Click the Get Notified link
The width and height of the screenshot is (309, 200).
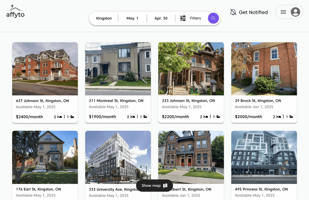pyautogui.click(x=253, y=12)
